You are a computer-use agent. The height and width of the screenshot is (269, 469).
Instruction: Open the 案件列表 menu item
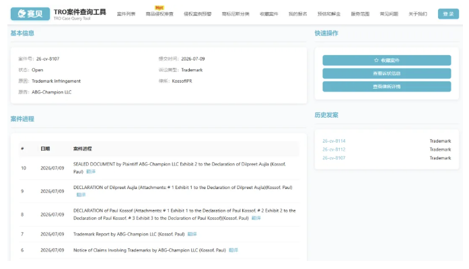126,14
